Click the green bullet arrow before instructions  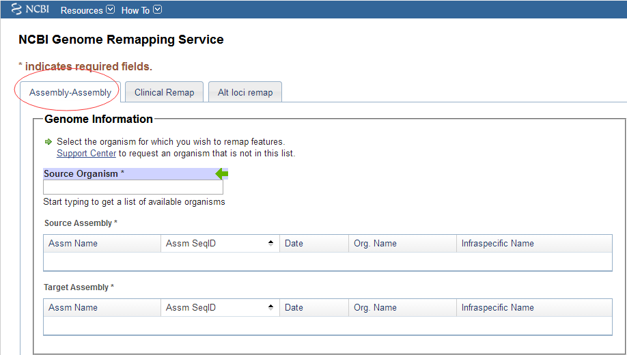point(48,142)
